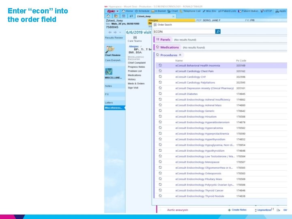Open Chart from the top toolbar
The width and height of the screenshot is (292, 219).
click(173, 11)
